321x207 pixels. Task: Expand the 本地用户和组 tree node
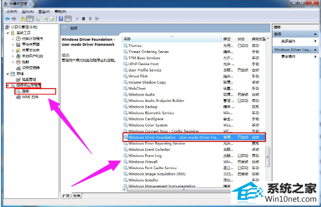pyautogui.click(x=13, y=56)
